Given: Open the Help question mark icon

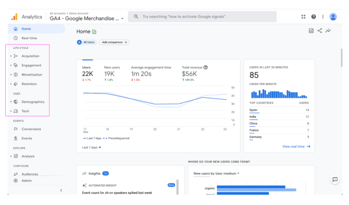Looking at the screenshot, I should click(x=314, y=17).
